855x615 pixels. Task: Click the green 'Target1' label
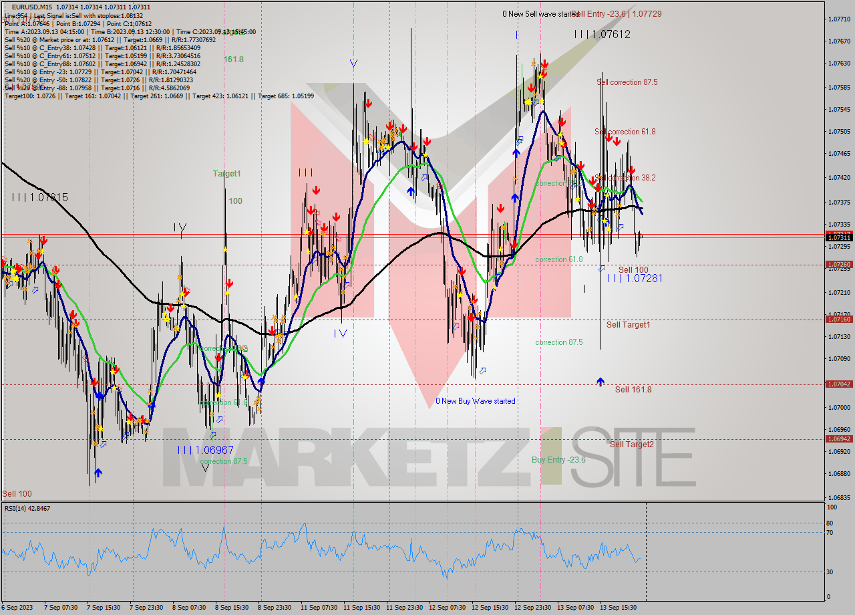pos(227,174)
